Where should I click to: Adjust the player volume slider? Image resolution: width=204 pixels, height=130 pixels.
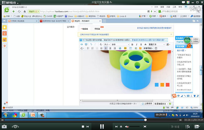tap(135, 126)
